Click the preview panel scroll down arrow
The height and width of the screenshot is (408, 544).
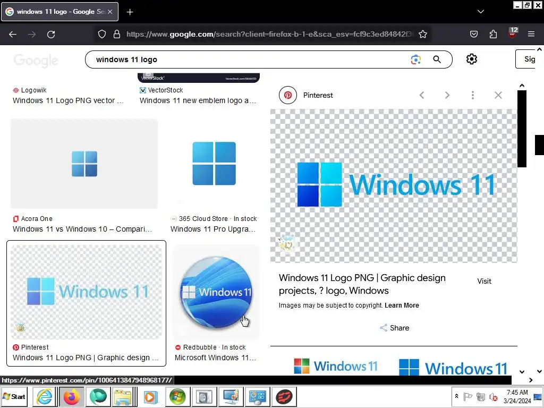tap(522, 371)
